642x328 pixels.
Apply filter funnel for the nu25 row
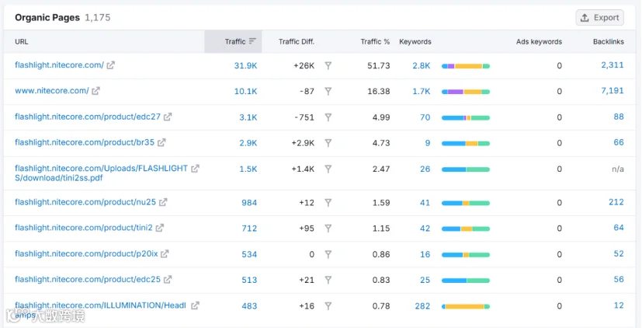click(x=328, y=203)
